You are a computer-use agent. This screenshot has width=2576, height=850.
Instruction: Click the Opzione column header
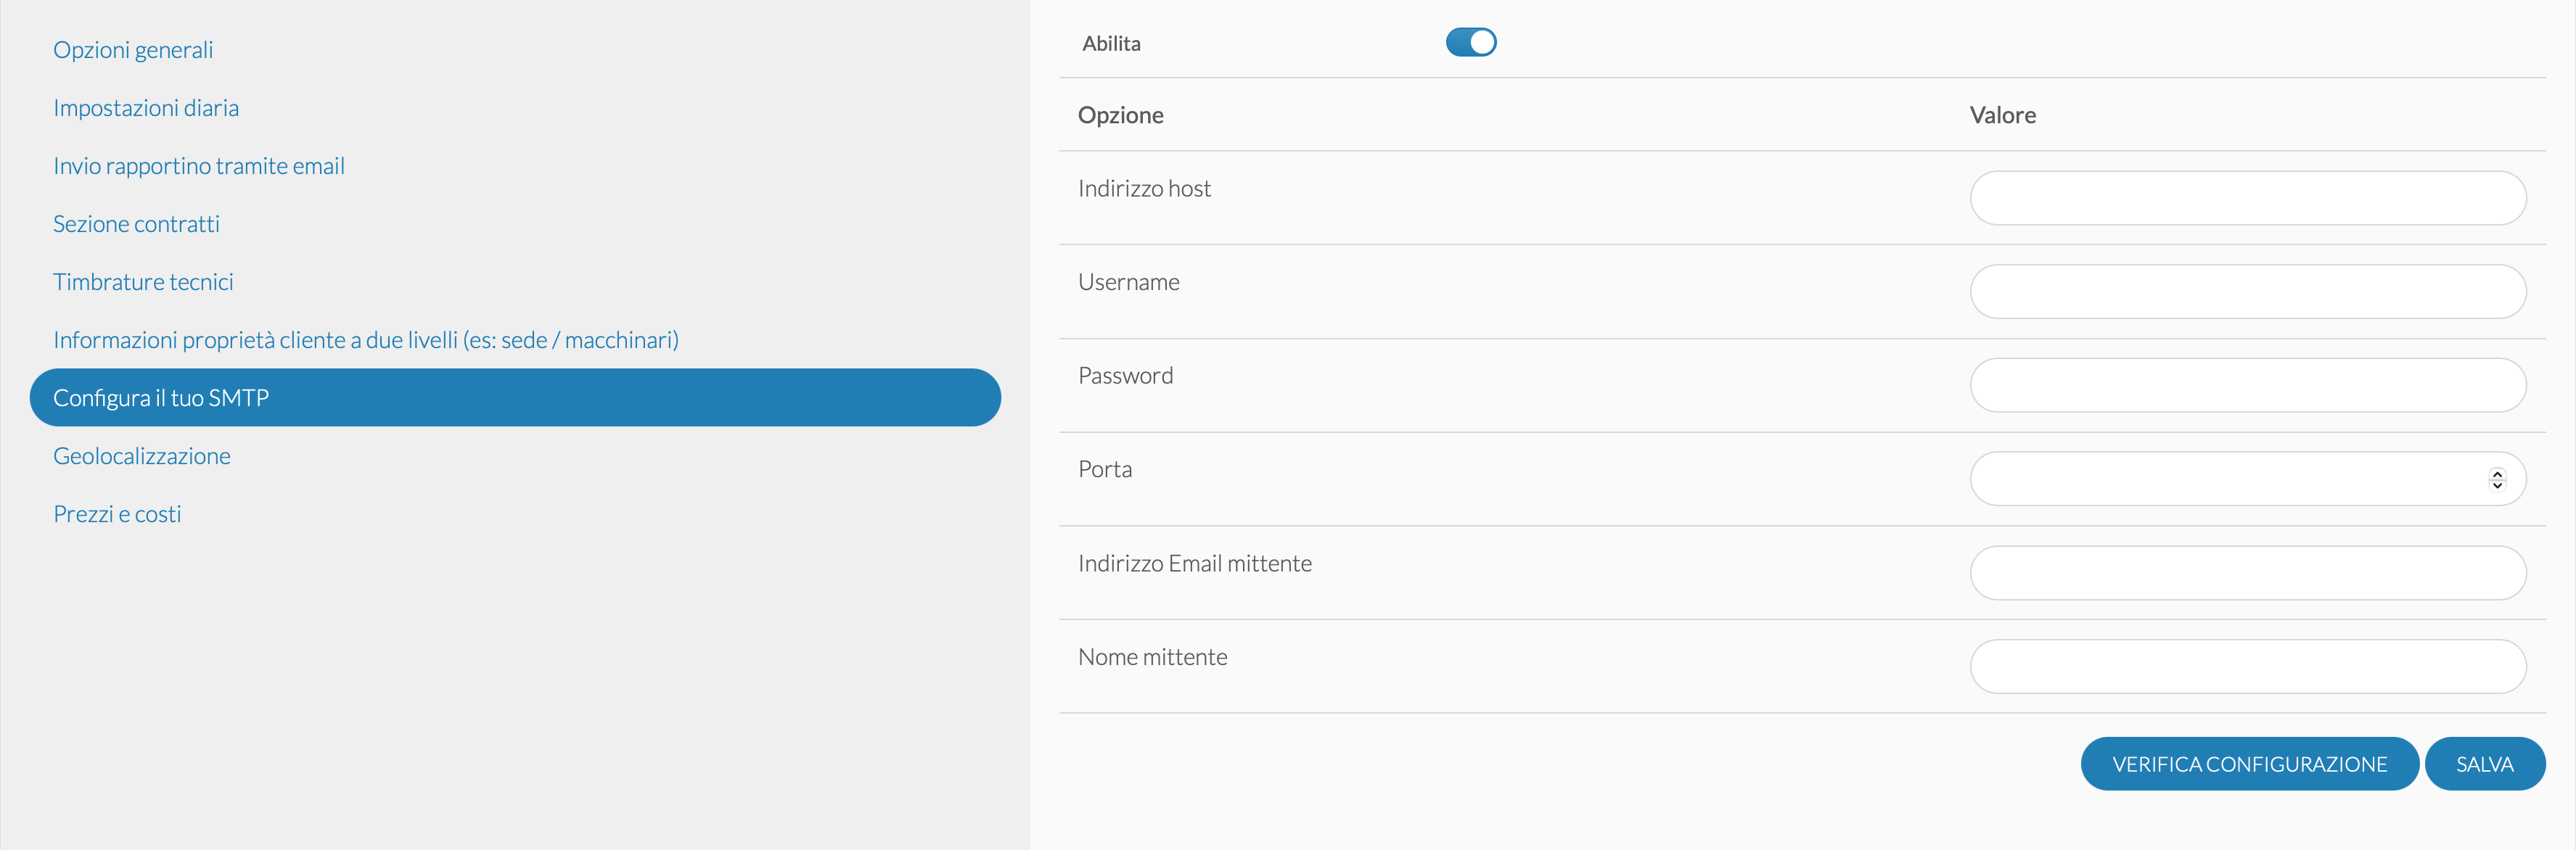tap(1120, 115)
